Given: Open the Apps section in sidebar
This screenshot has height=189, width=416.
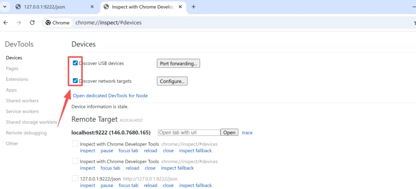Looking at the screenshot, I should click(12, 90).
